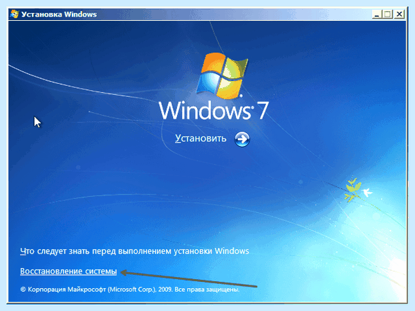415x311 pixels.
Task: Click the numeral 7 in the logo
Action: [263, 110]
